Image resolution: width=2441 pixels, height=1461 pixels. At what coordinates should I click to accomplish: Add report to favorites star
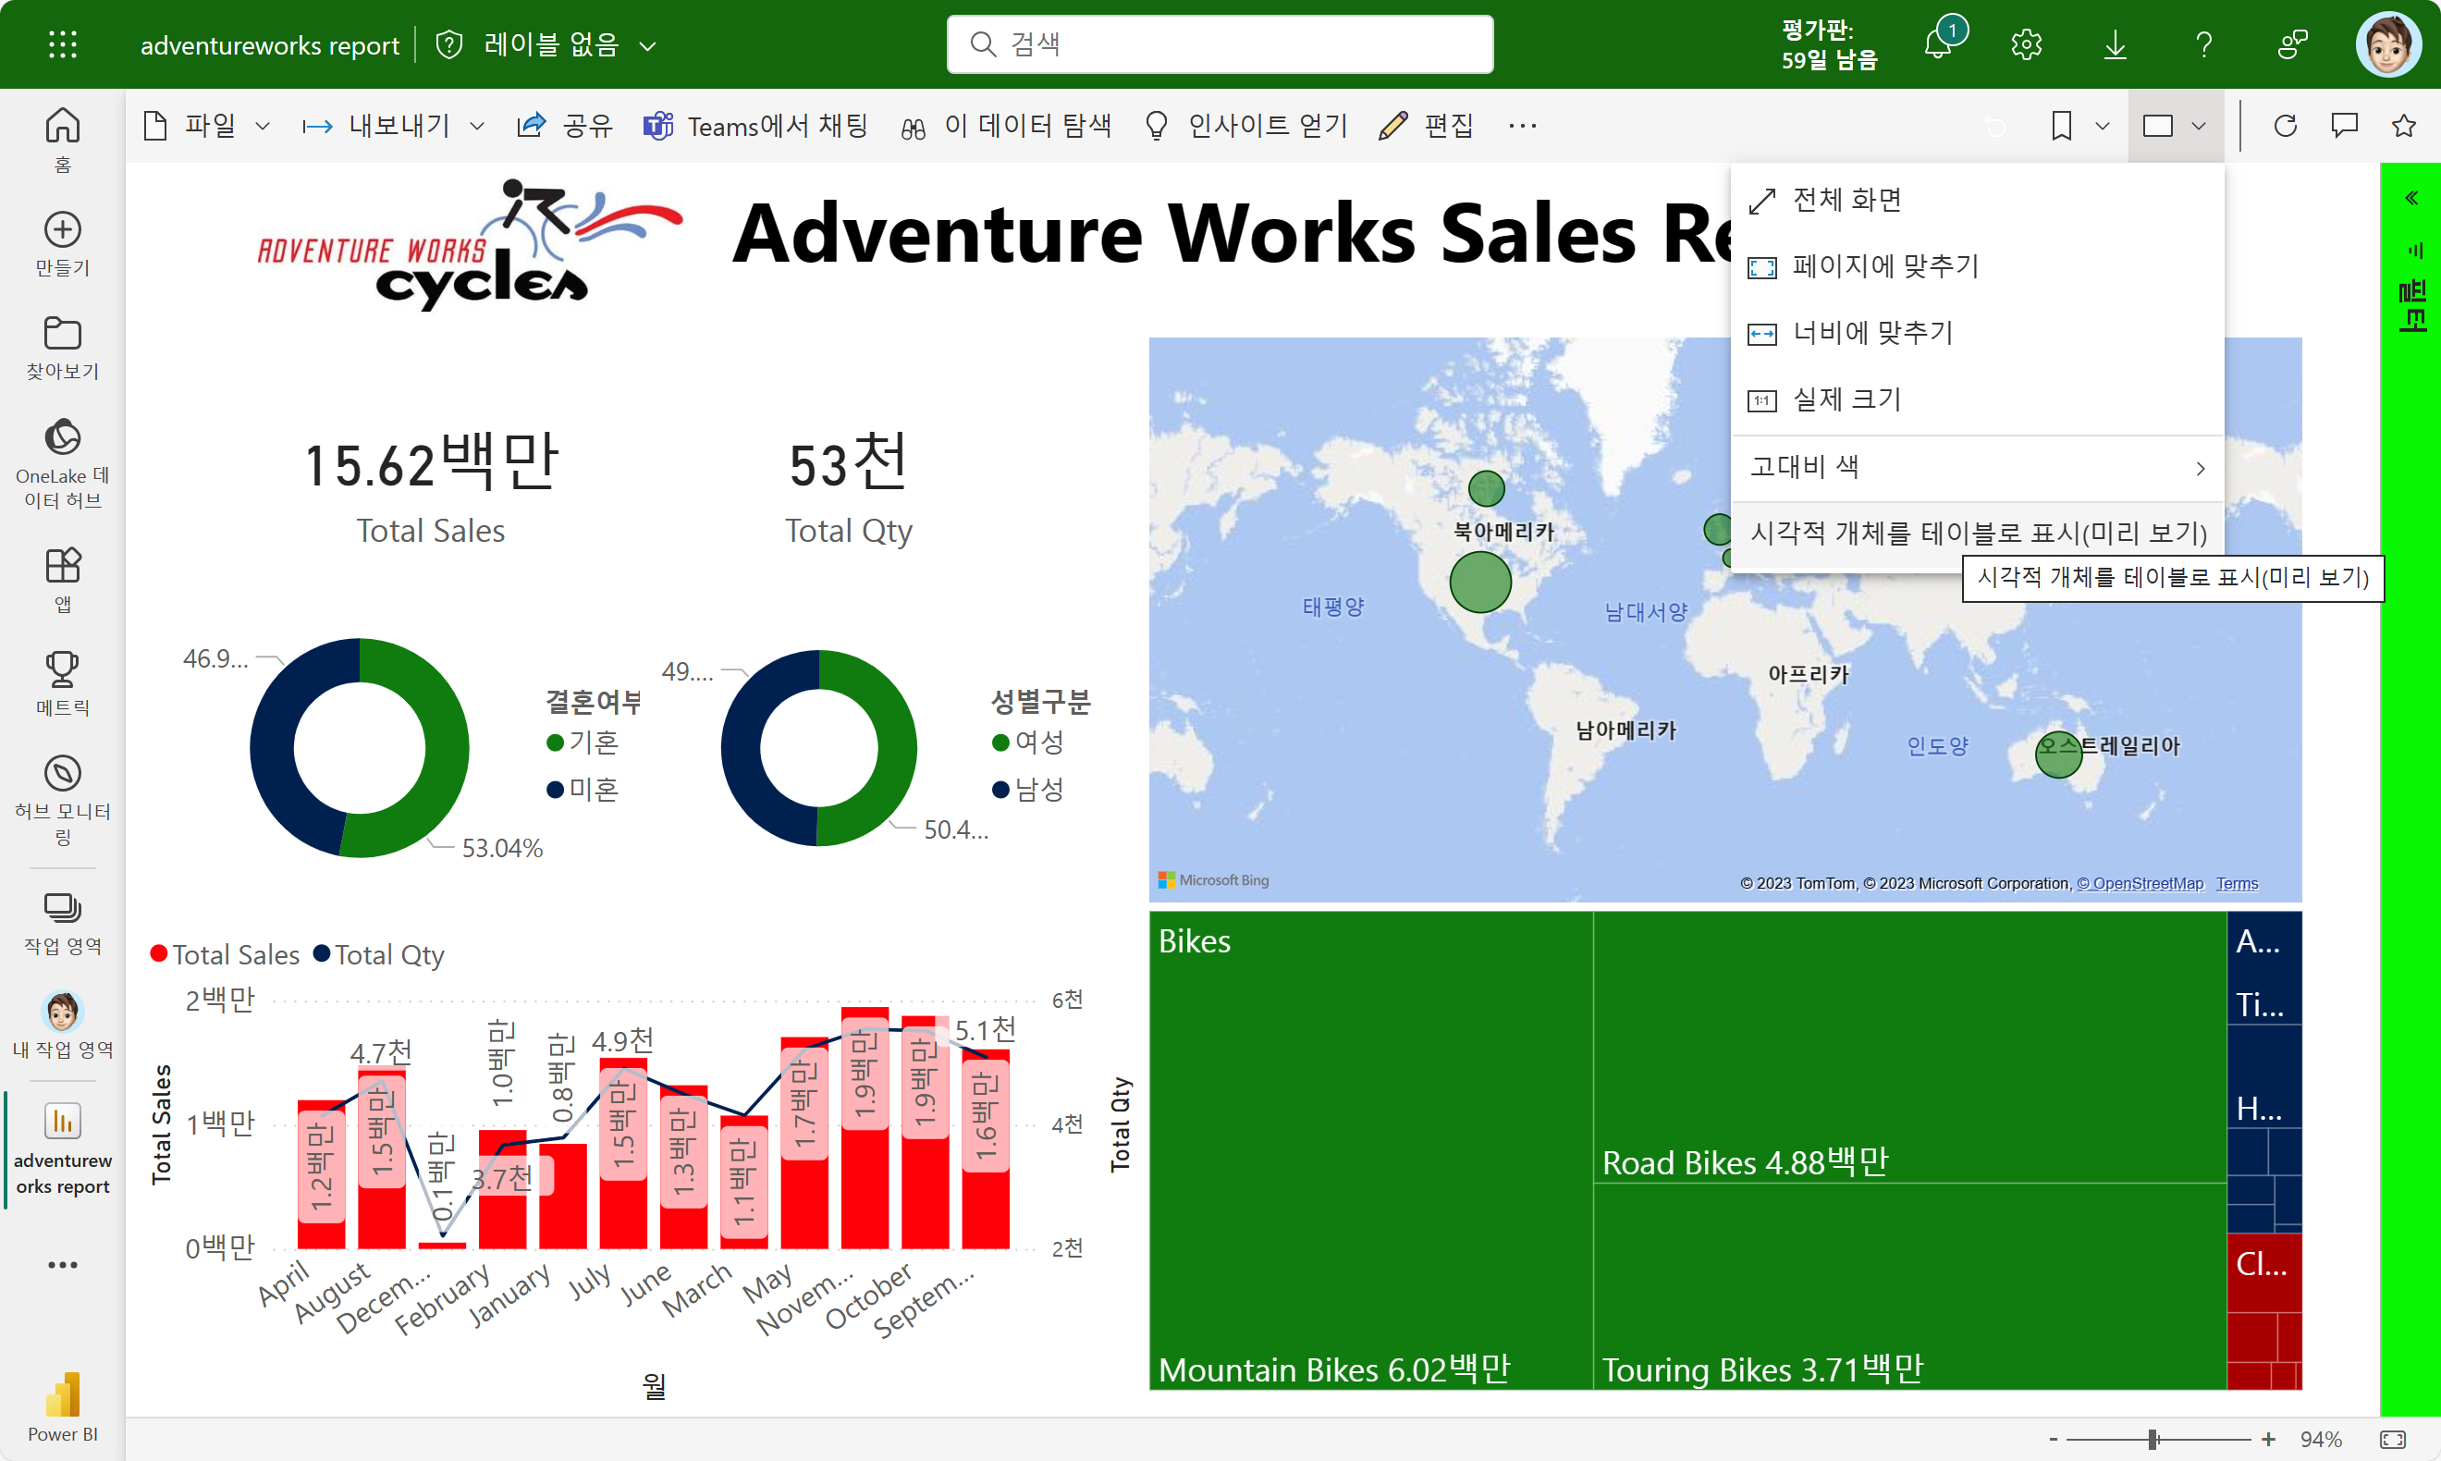click(x=2404, y=126)
